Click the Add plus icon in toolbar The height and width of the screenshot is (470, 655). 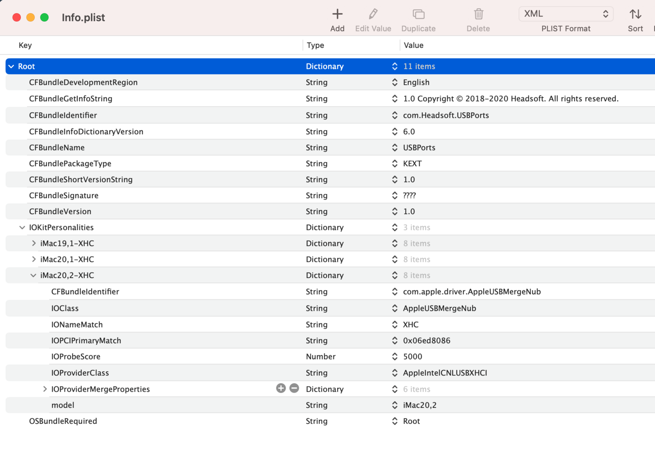click(337, 14)
